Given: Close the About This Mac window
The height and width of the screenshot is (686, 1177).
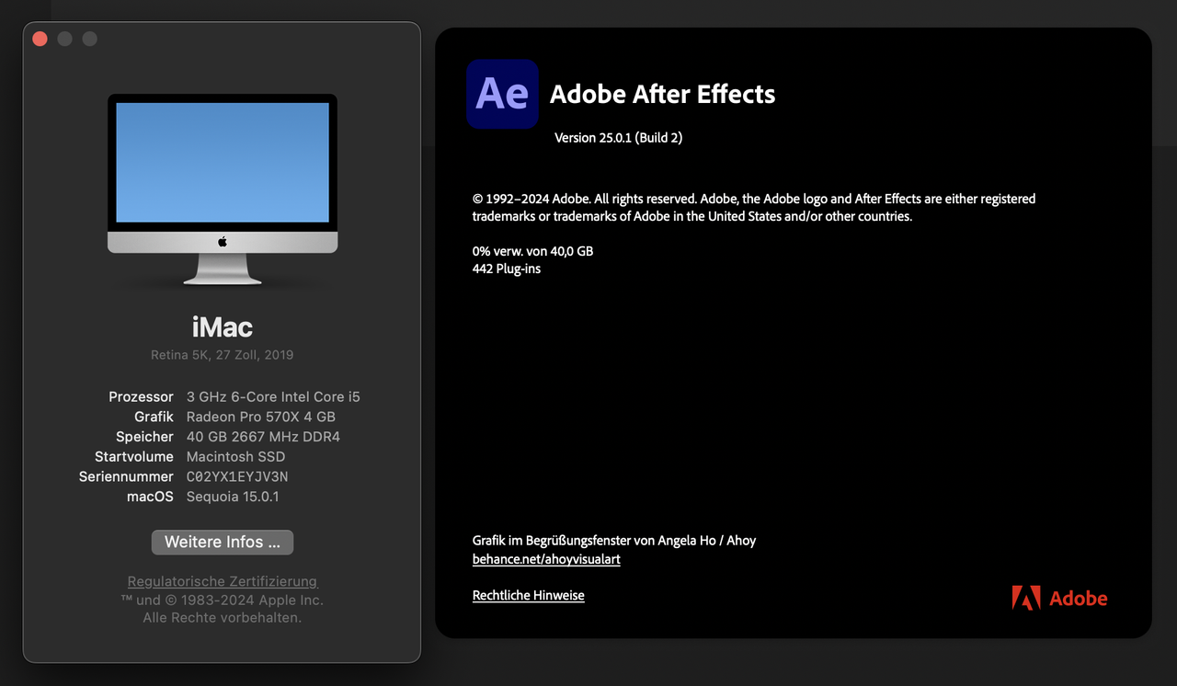Looking at the screenshot, I should click(x=40, y=39).
